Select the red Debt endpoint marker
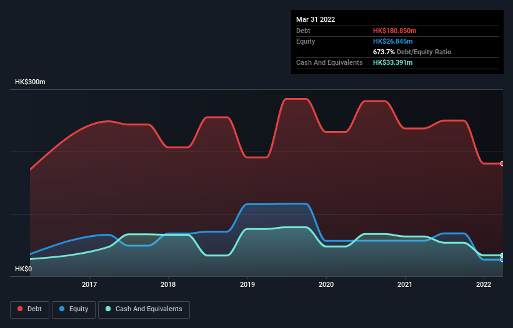The image size is (513, 328). click(502, 163)
